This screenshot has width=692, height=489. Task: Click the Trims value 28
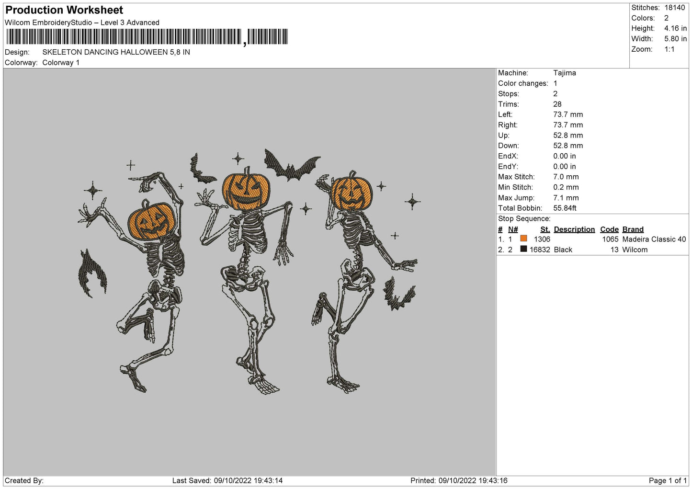coord(557,104)
